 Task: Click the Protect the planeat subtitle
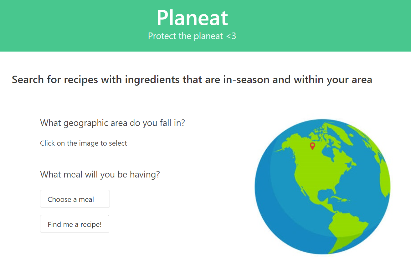pos(192,36)
